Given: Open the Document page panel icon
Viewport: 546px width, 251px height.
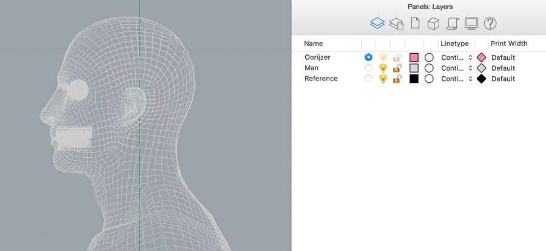Looking at the screenshot, I should pyautogui.click(x=415, y=23).
